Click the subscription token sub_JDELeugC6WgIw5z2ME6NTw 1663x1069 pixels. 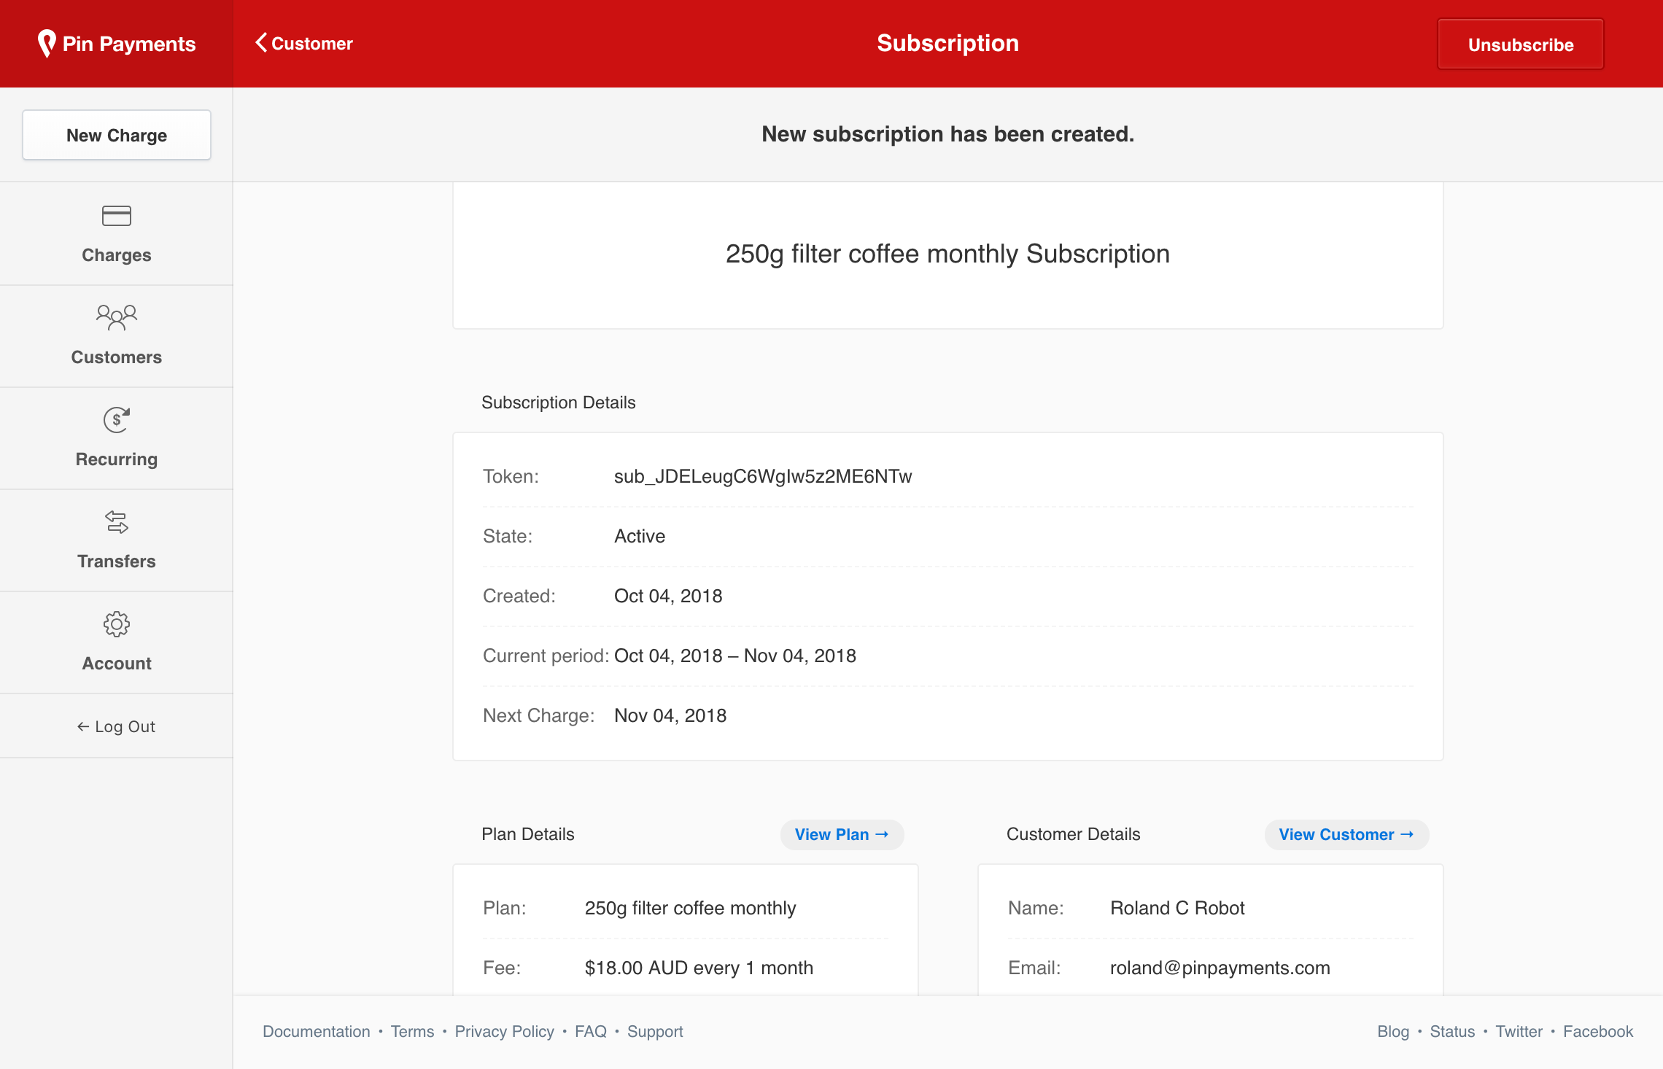click(x=763, y=476)
